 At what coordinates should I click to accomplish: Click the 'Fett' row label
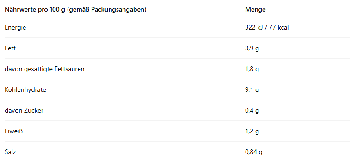[x=10, y=48]
